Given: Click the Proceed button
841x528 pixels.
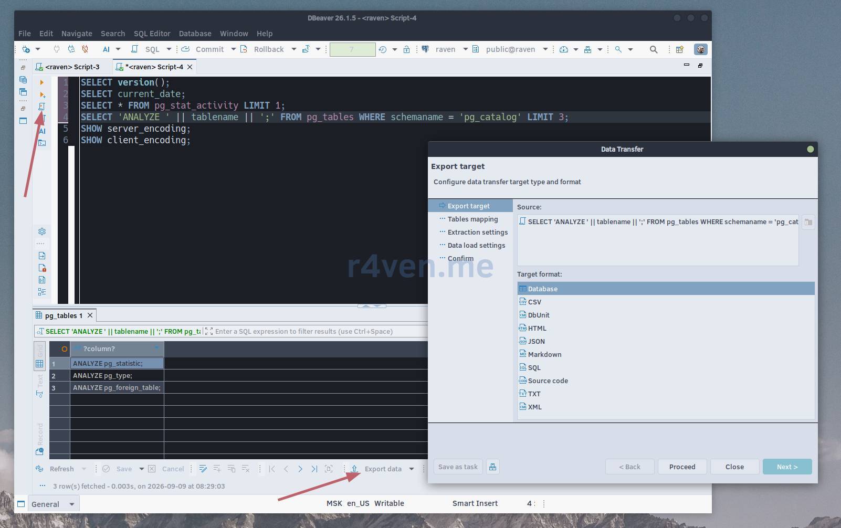Looking at the screenshot, I should [x=682, y=467].
